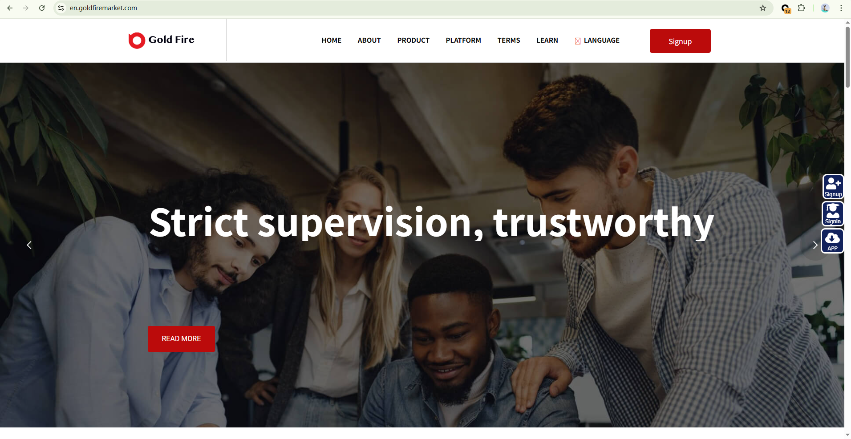Open the Chrome three-dot menu
Screen dimensions: 851x439
tap(841, 8)
